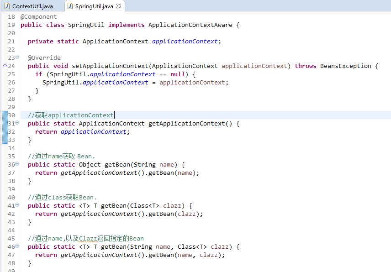391x272 pixels.
Task: Collapse getApplicationContext using its fold marker
Action: pos(16,123)
